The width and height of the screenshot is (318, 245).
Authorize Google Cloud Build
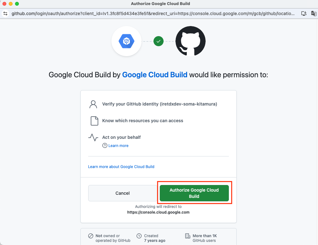tap(194, 193)
